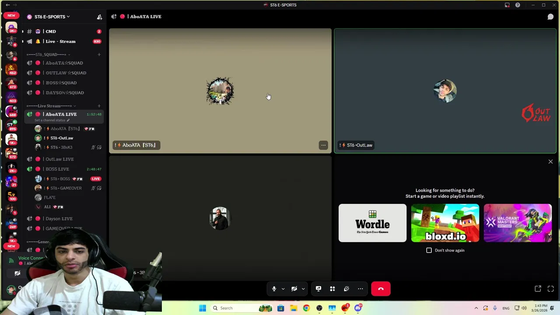Click the share your screen icon
Image resolution: width=560 pixels, height=315 pixels.
318,289
